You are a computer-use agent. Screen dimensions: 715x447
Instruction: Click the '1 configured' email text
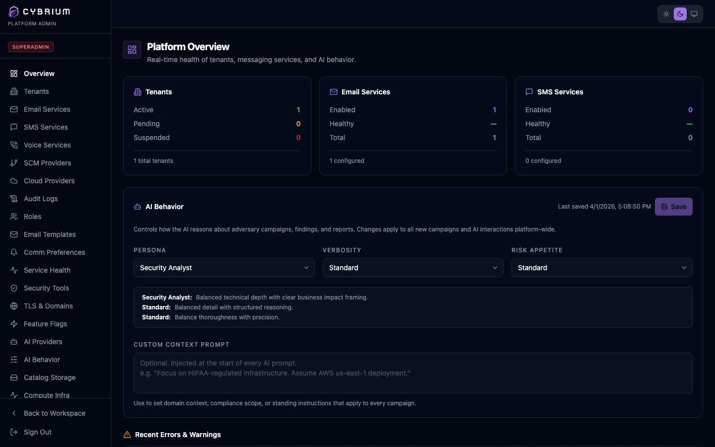[347, 161]
